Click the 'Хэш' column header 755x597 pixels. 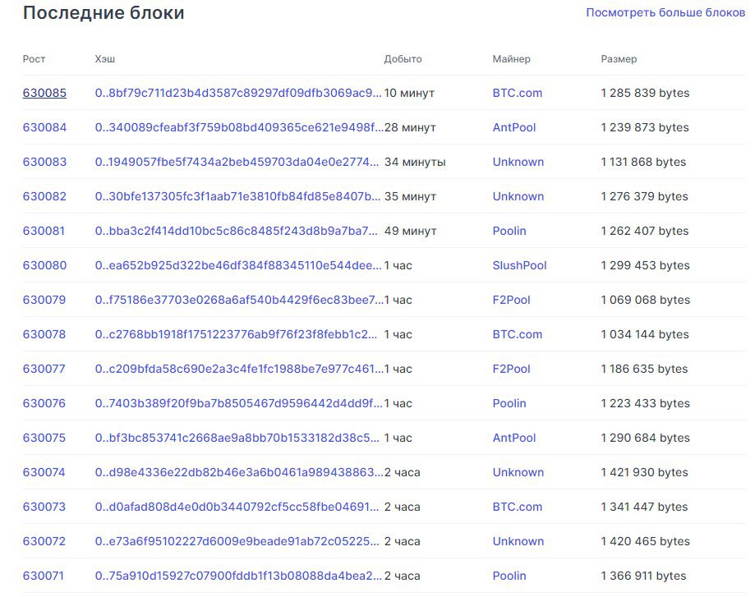coord(105,59)
